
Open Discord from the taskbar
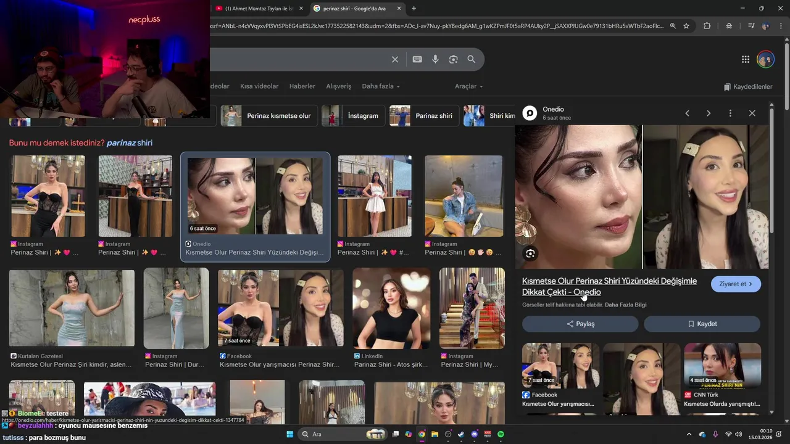(x=474, y=434)
